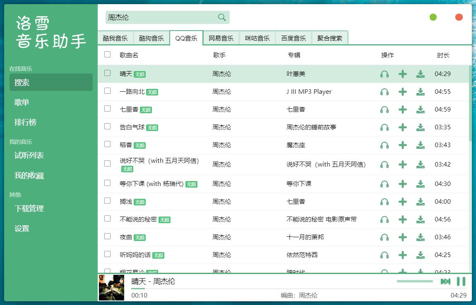Add 一路向北 to list with plus icon
The height and width of the screenshot is (305, 476).
402,92
